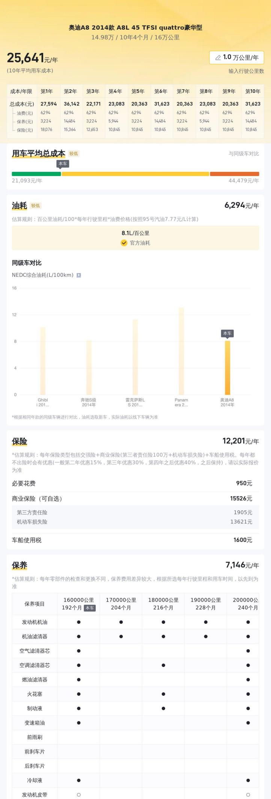271x799 pixels.
Task: Click the second-year total cost 36,142
Action: [x=72, y=104]
